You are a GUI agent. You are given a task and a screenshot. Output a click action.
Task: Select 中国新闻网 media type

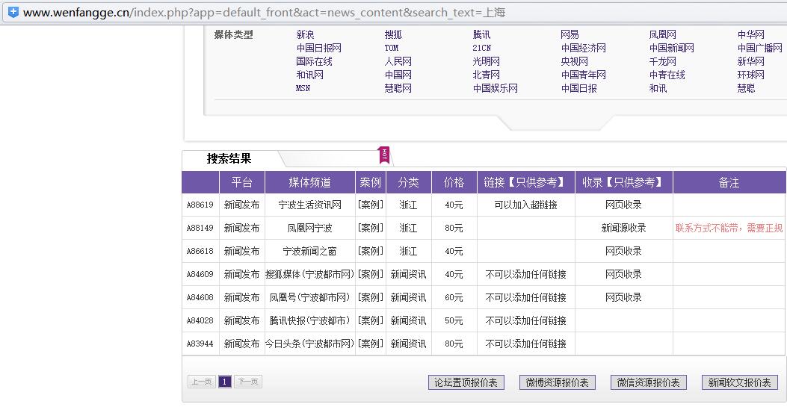[x=672, y=48]
